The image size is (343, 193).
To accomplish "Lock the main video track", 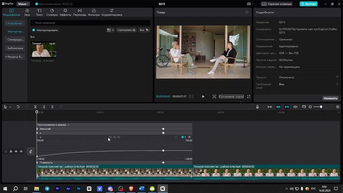I will tap(11, 151).
